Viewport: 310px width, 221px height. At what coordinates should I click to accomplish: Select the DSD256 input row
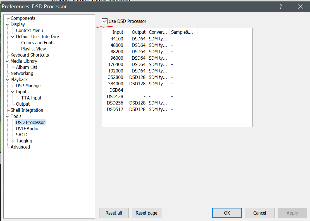[115, 103]
